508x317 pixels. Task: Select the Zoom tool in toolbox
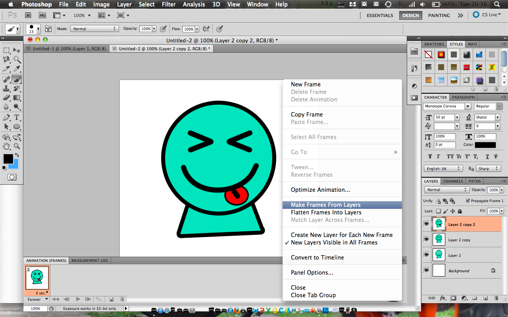[17, 146]
